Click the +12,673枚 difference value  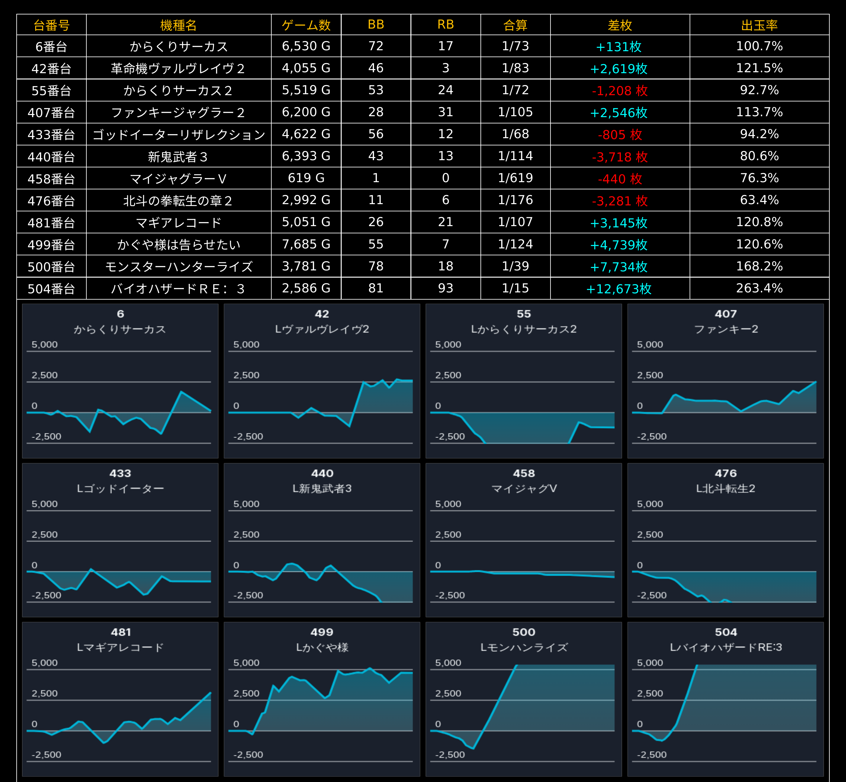coord(619,288)
